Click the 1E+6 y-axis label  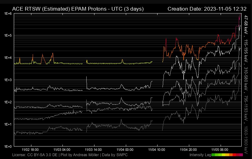pos(8,14)
